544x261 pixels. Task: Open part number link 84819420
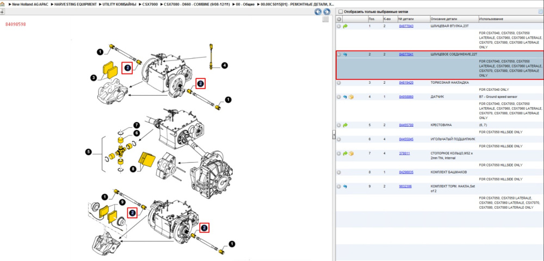point(406,83)
